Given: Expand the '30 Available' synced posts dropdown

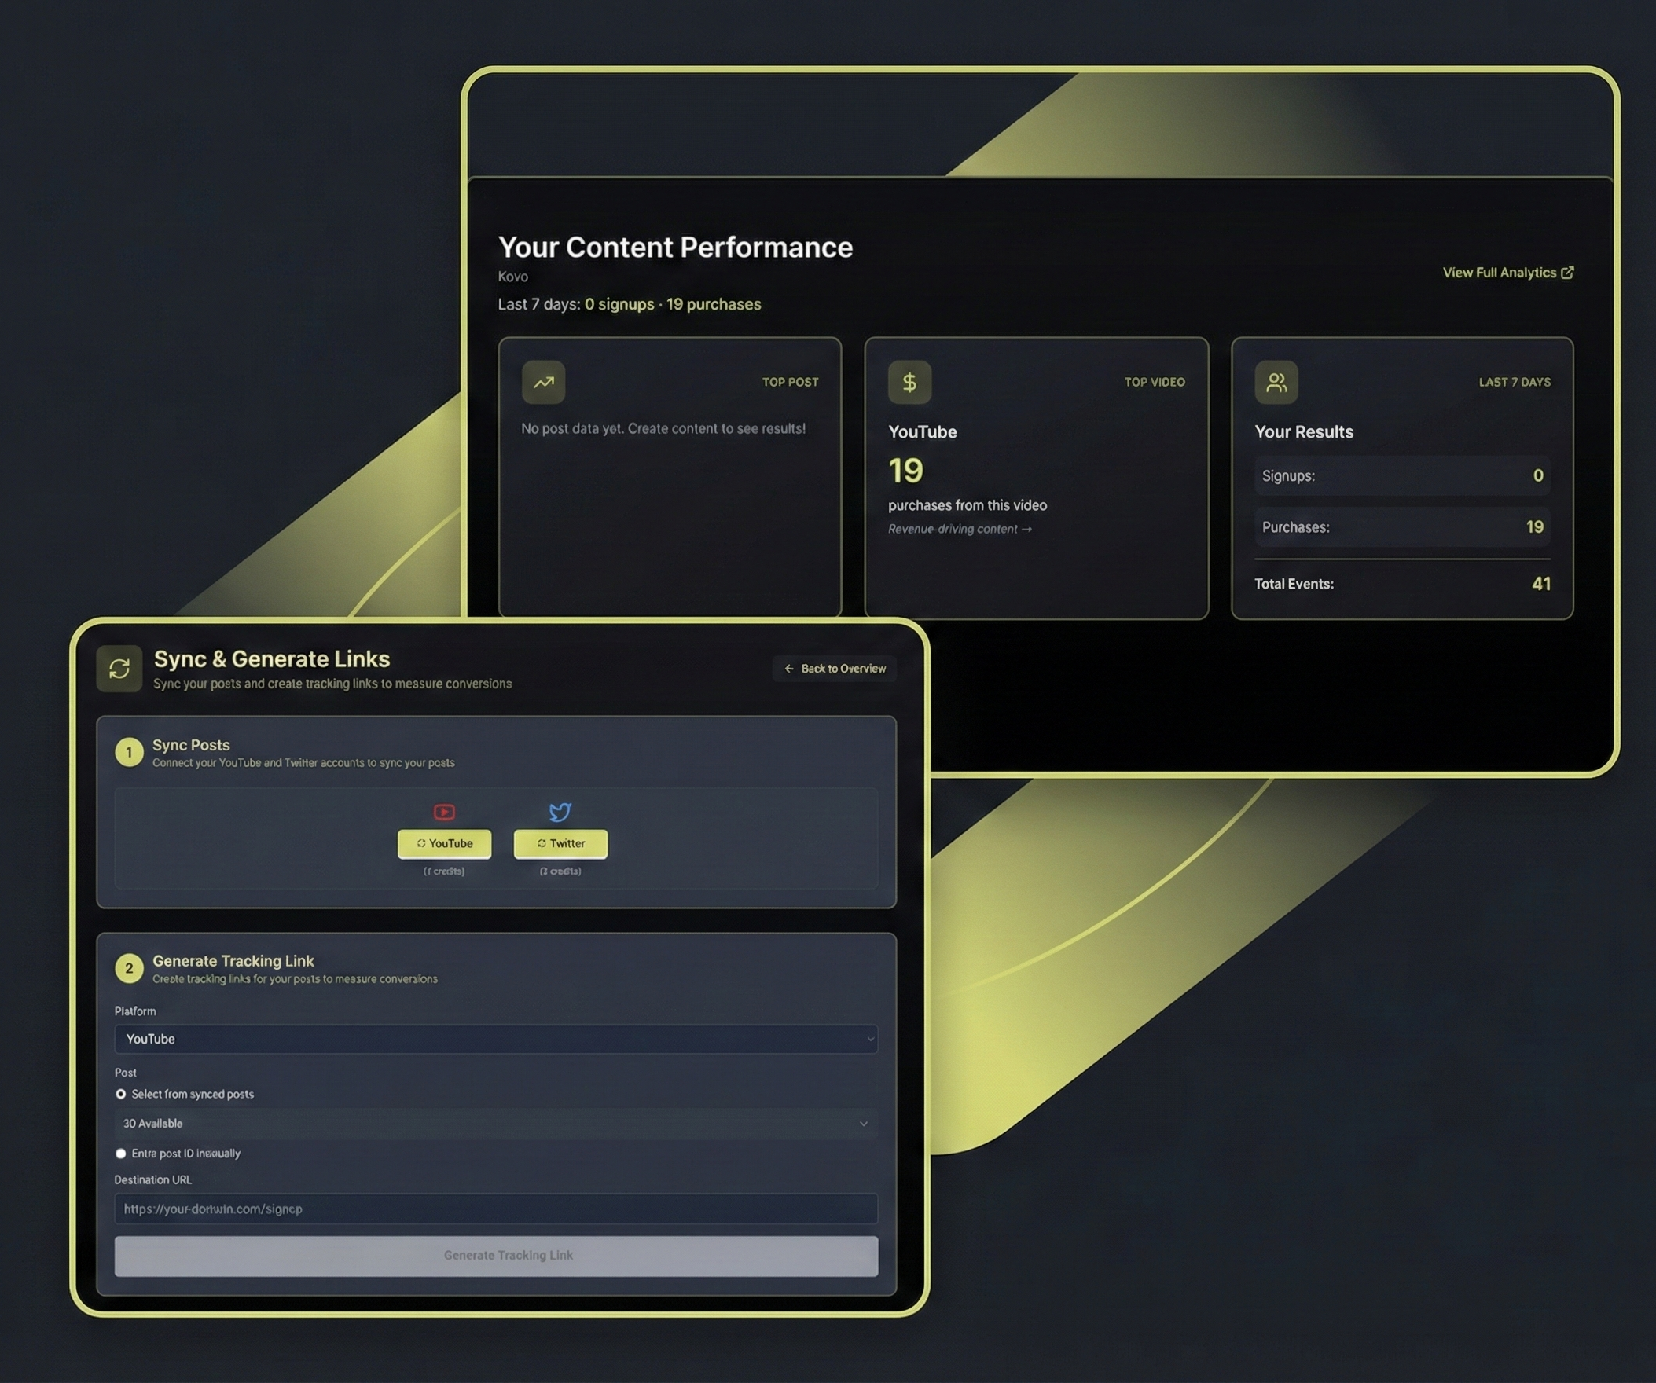Looking at the screenshot, I should pos(495,1124).
